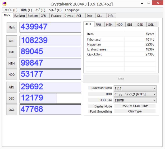
Task: Expand the HDD Size dropdown
Action: pyautogui.click(x=135, y=100)
